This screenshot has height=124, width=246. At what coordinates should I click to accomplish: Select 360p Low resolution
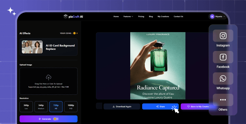click(26, 107)
